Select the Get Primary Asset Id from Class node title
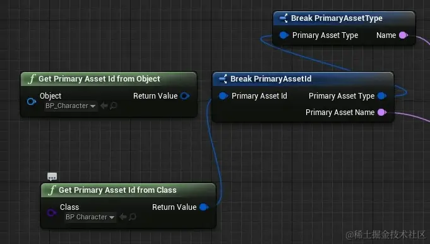This screenshot has width=430, height=244. point(117,190)
